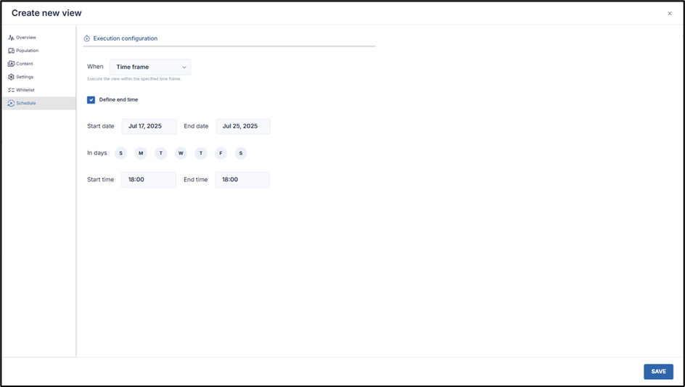Viewport: 685px width, 387px height.
Task: Expand the When Time frame dropdown
Action: [x=150, y=67]
